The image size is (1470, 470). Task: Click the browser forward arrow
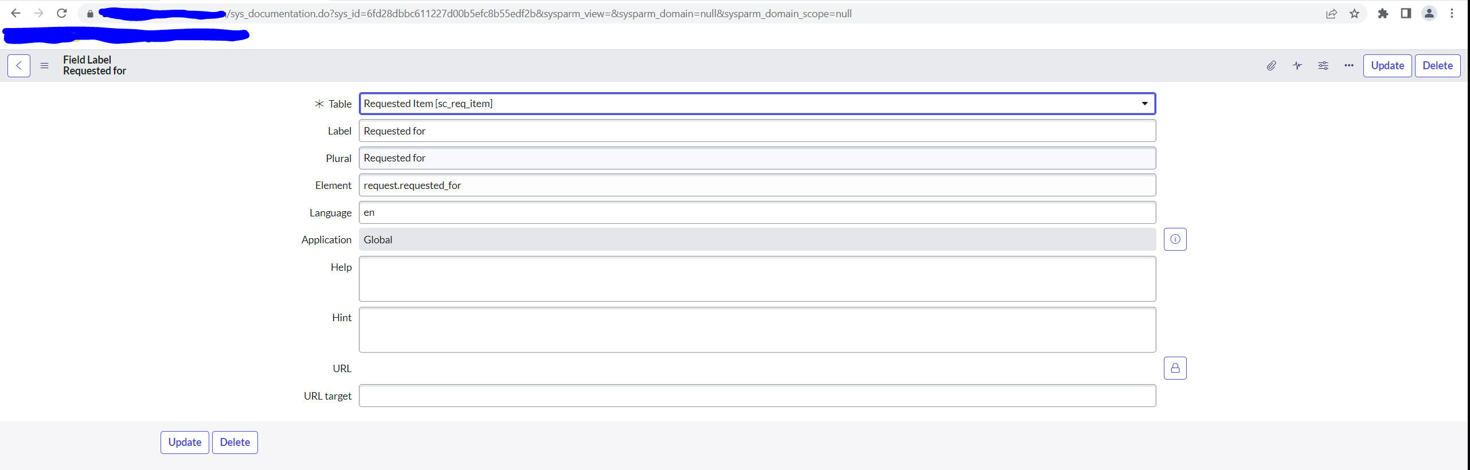pos(38,13)
